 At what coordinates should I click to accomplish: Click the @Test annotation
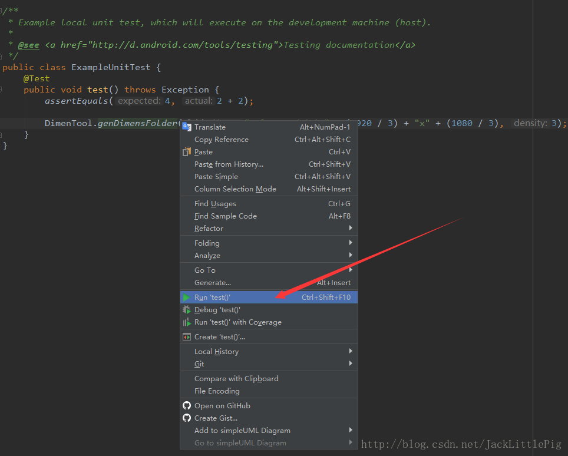click(x=37, y=78)
